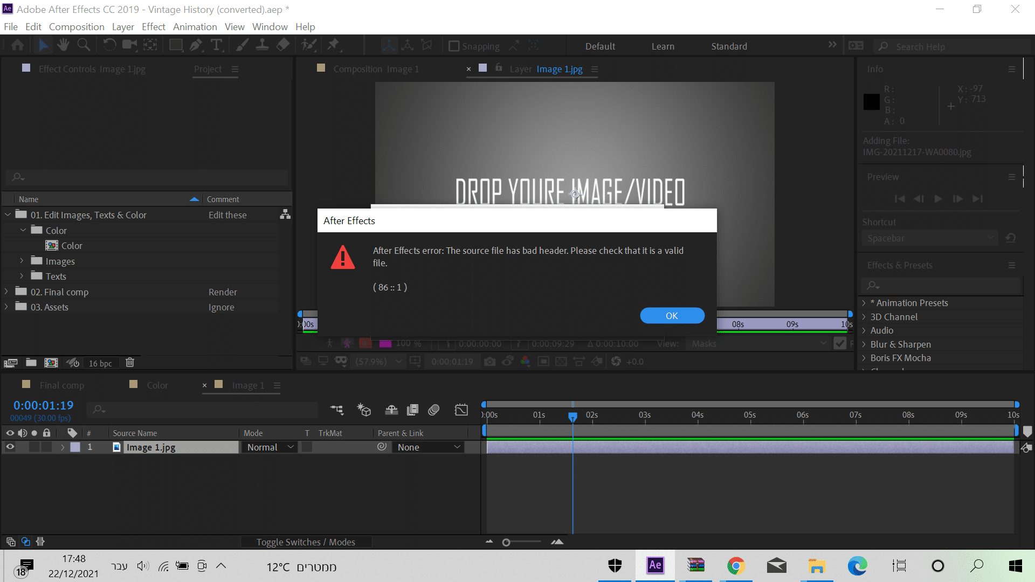The height and width of the screenshot is (582, 1035).
Task: Select the Hand tool in toolbar
Action: [64, 45]
